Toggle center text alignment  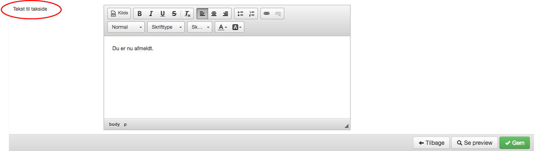click(x=214, y=14)
